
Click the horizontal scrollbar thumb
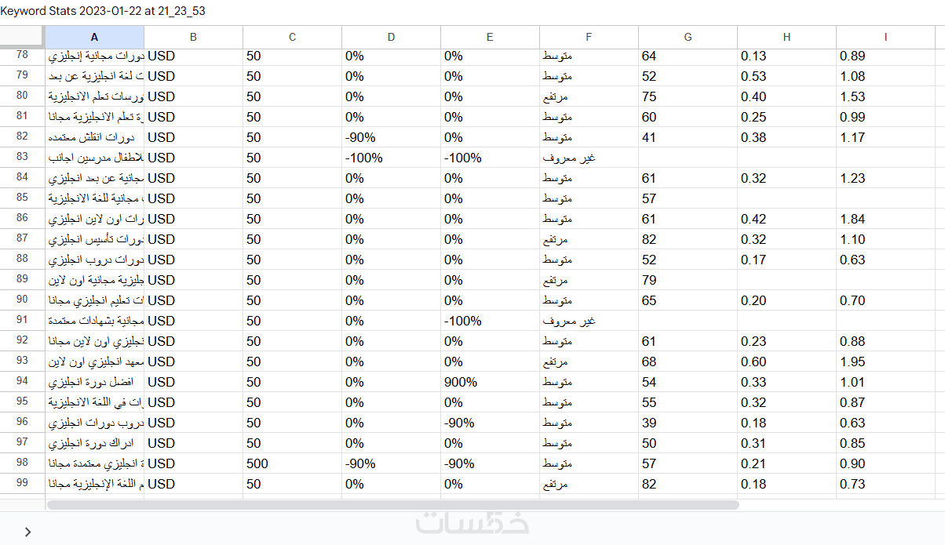[x=392, y=505]
